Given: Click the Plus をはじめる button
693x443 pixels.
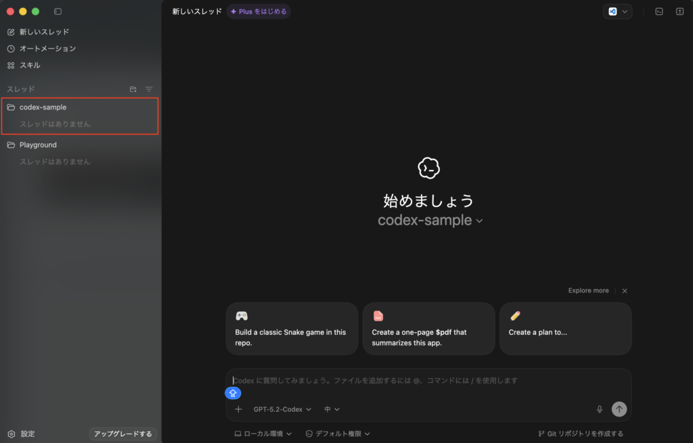Looking at the screenshot, I should pos(259,11).
